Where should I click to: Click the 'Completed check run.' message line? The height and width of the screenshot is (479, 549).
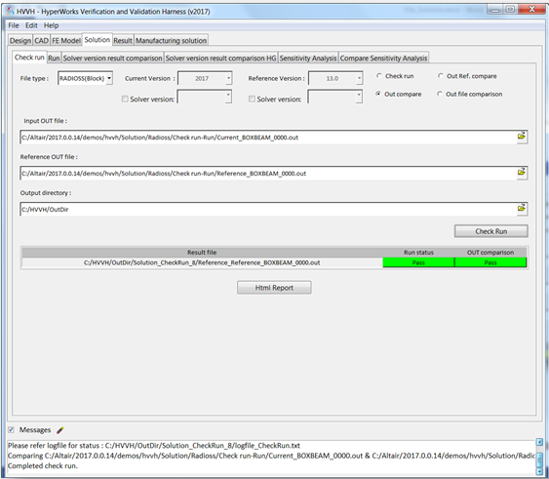(43, 465)
